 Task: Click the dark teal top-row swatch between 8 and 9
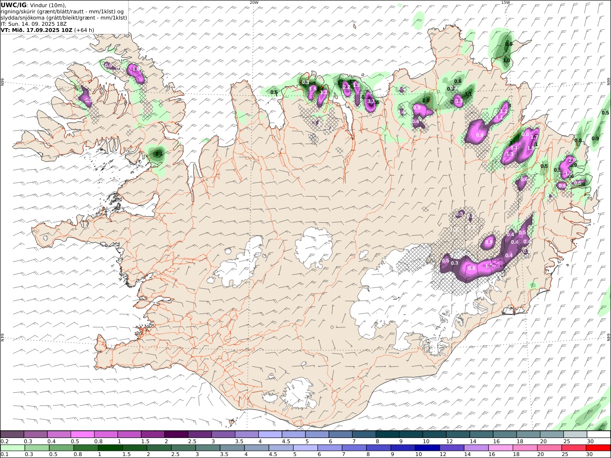coord(387,434)
